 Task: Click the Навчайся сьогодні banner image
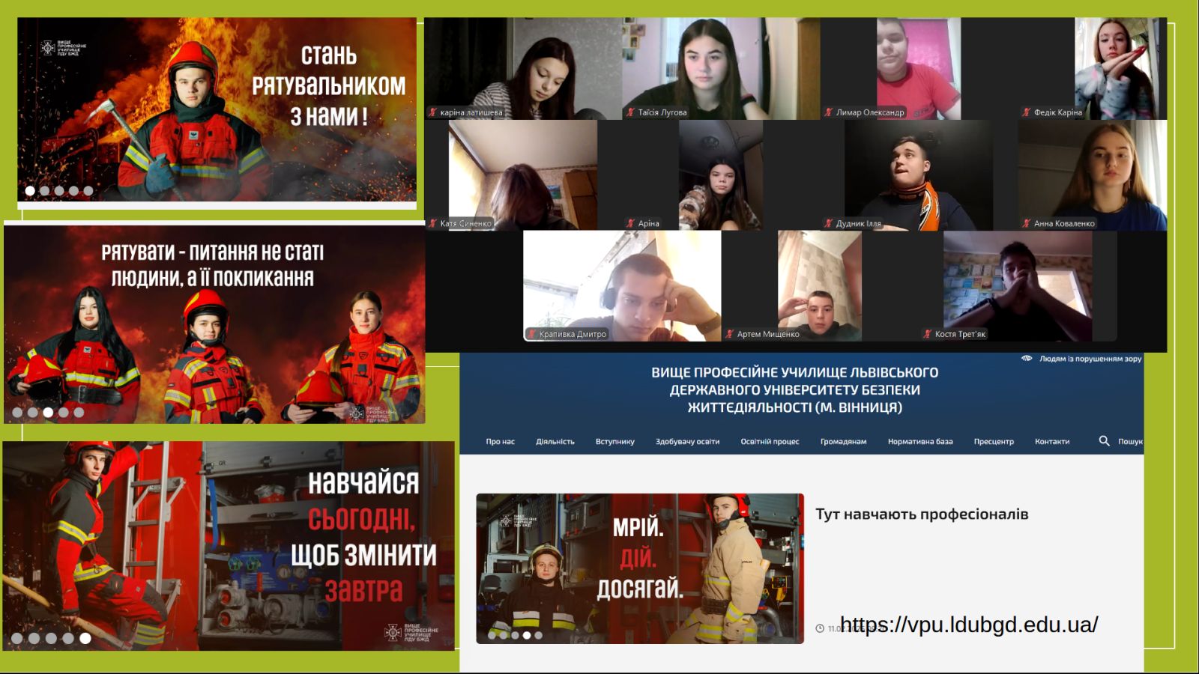229,546
